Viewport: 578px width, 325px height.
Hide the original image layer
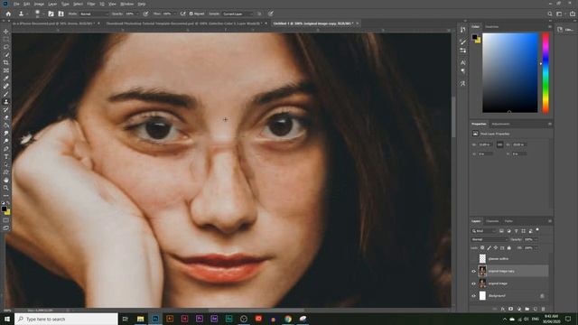coord(473,283)
